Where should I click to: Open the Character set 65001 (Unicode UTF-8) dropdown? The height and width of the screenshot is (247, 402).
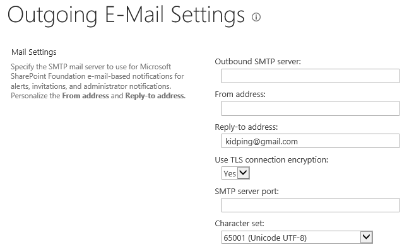point(297,238)
